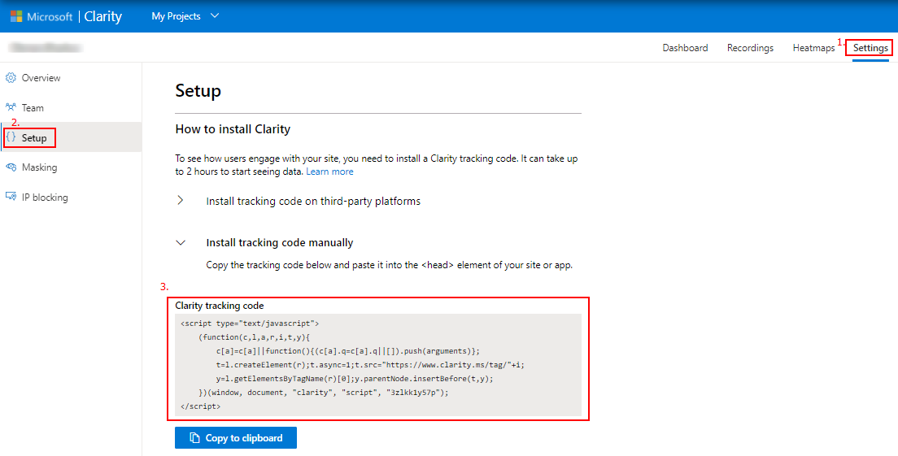The width and height of the screenshot is (898, 456).
Task: Click the line containing getElementsByTagName(r)
Action: (x=355, y=379)
